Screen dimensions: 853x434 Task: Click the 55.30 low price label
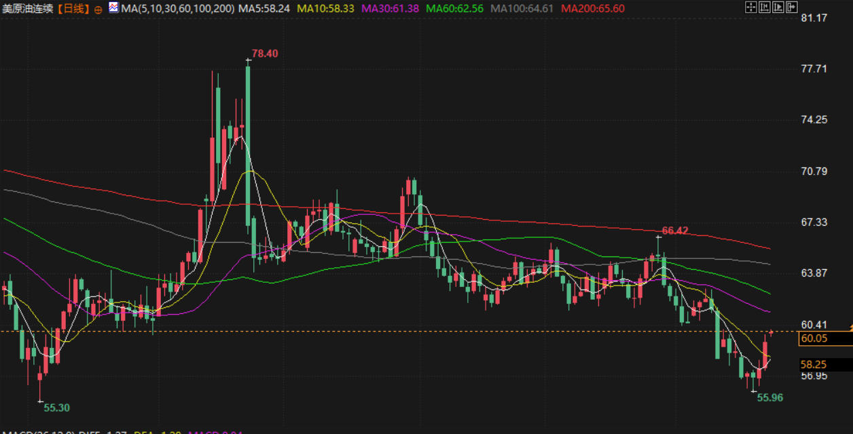pyautogui.click(x=57, y=408)
